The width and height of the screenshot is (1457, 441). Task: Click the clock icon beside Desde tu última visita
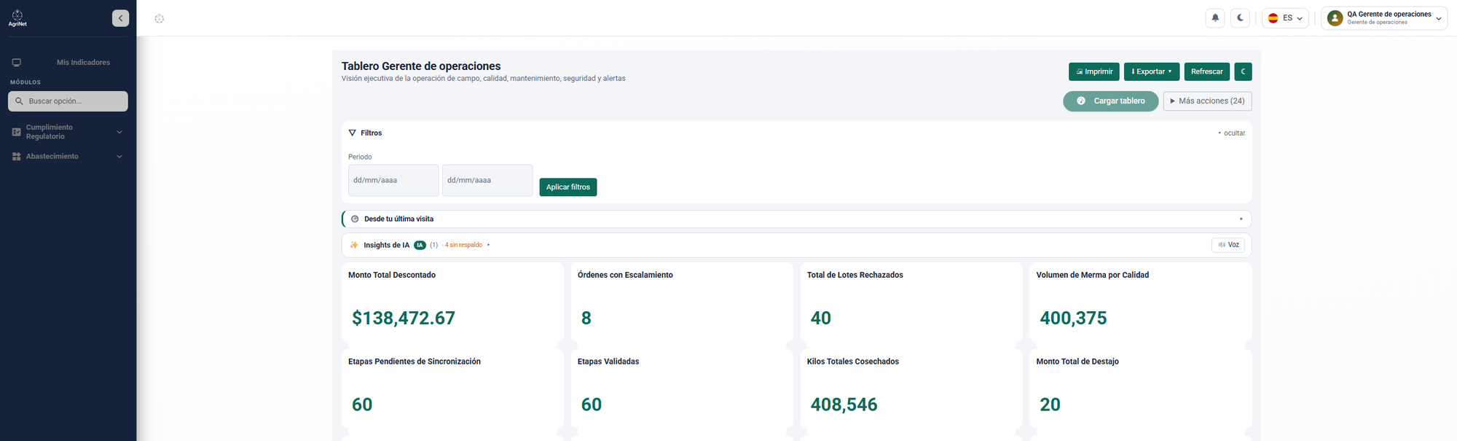[356, 219]
